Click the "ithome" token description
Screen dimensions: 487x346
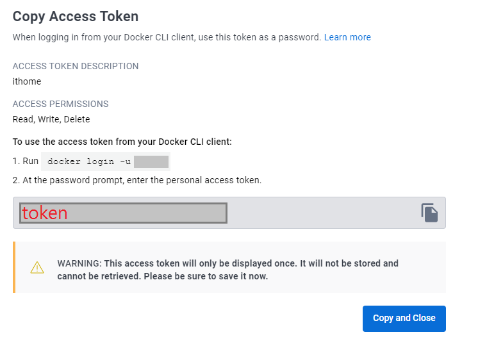[27, 81]
